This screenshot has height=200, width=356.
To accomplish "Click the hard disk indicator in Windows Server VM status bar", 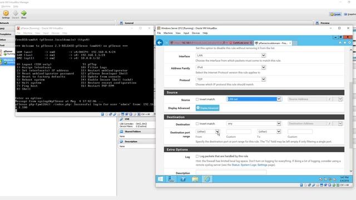I will (301, 185).
